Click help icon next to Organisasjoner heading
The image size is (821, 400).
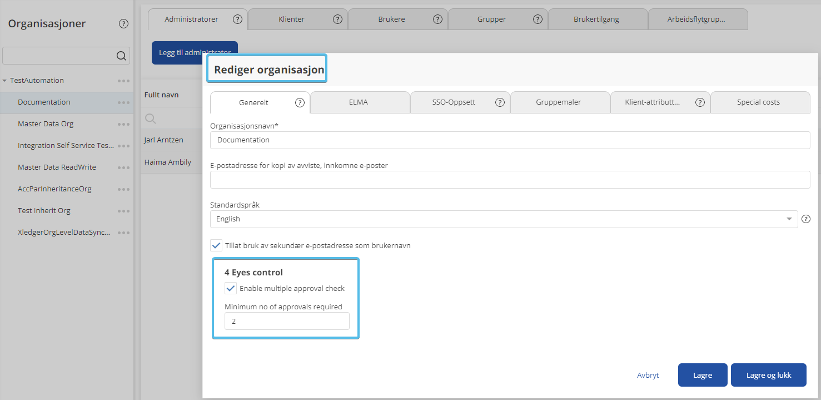[x=123, y=23]
